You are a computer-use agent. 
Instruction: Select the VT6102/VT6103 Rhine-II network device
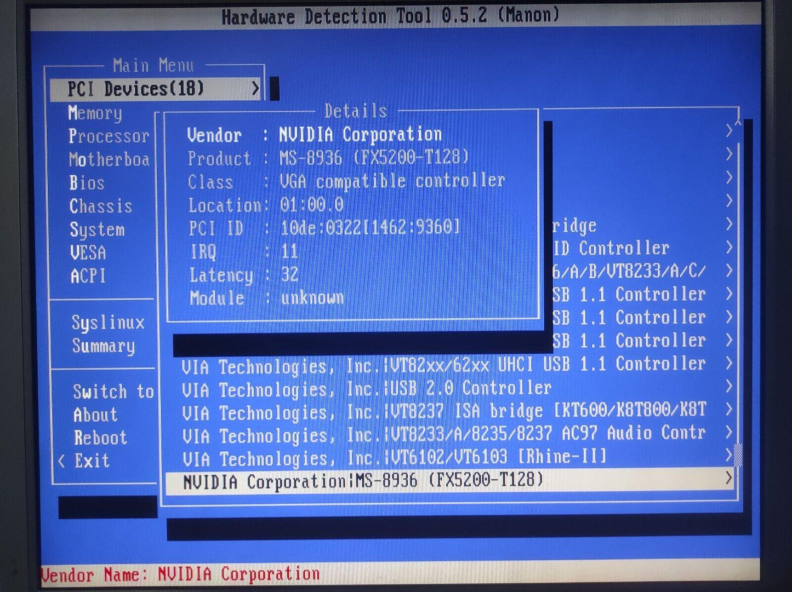tap(384, 456)
